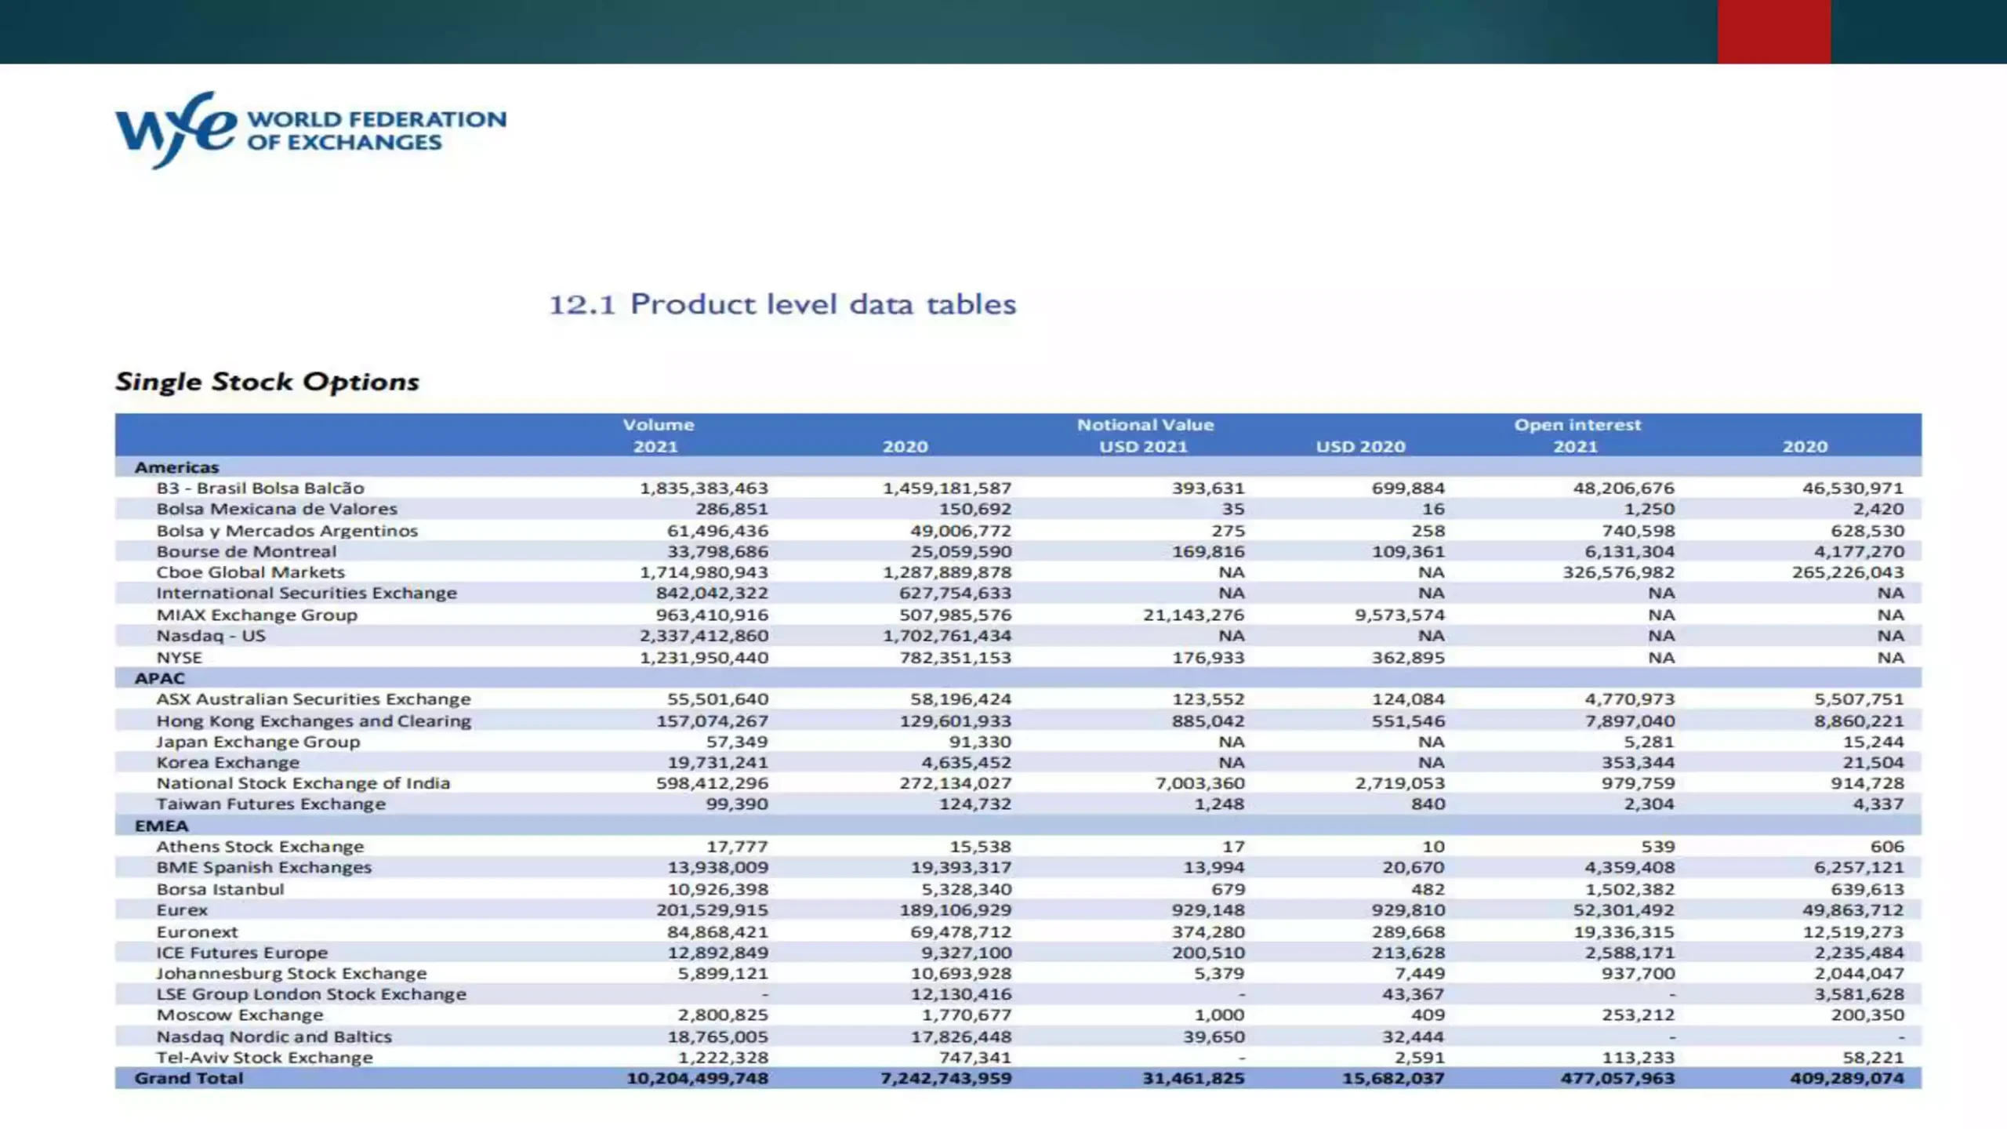Click the Nasdaq - US volume 2,337,412,860
The width and height of the screenshot is (2007, 1129).
(x=704, y=636)
